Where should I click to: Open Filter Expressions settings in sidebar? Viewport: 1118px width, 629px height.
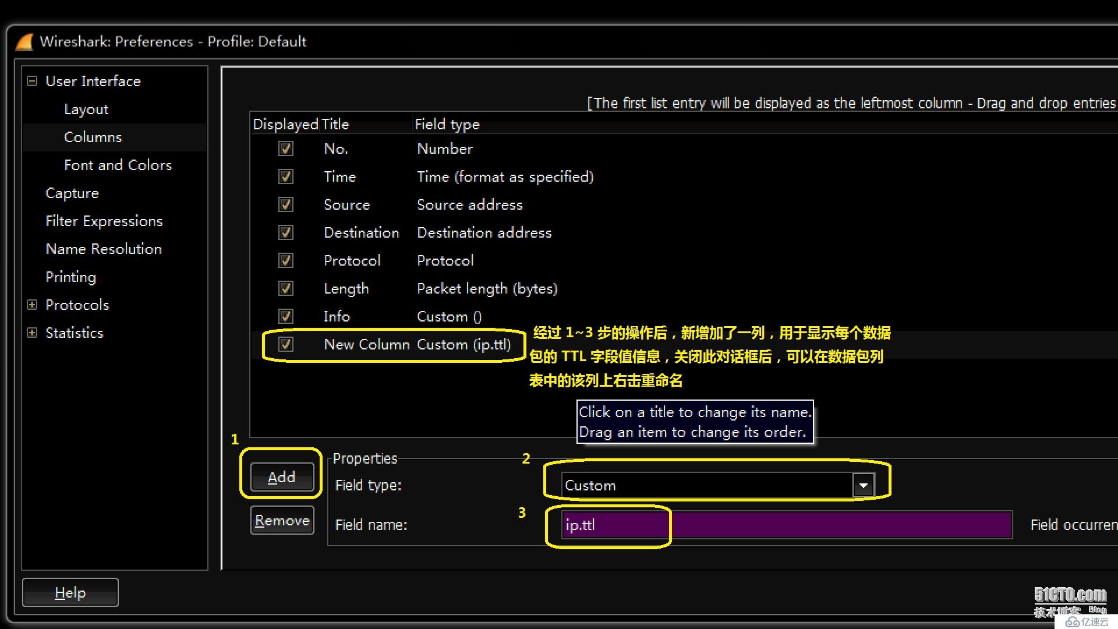click(x=104, y=220)
